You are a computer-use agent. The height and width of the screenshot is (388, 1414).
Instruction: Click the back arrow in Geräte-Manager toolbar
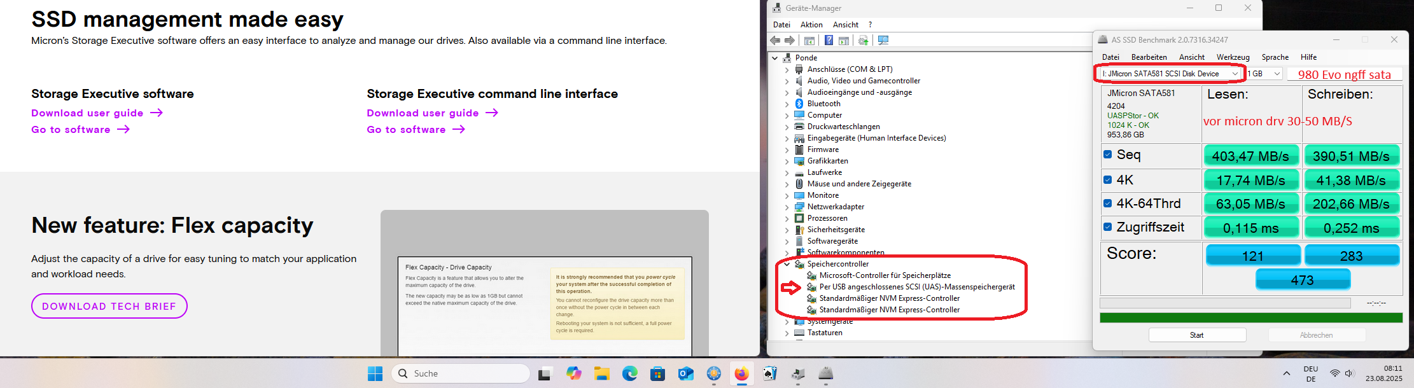click(x=775, y=40)
